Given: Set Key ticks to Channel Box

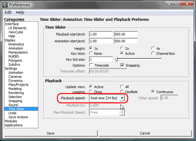Looking at the screenshot, I should (x=153, y=53).
